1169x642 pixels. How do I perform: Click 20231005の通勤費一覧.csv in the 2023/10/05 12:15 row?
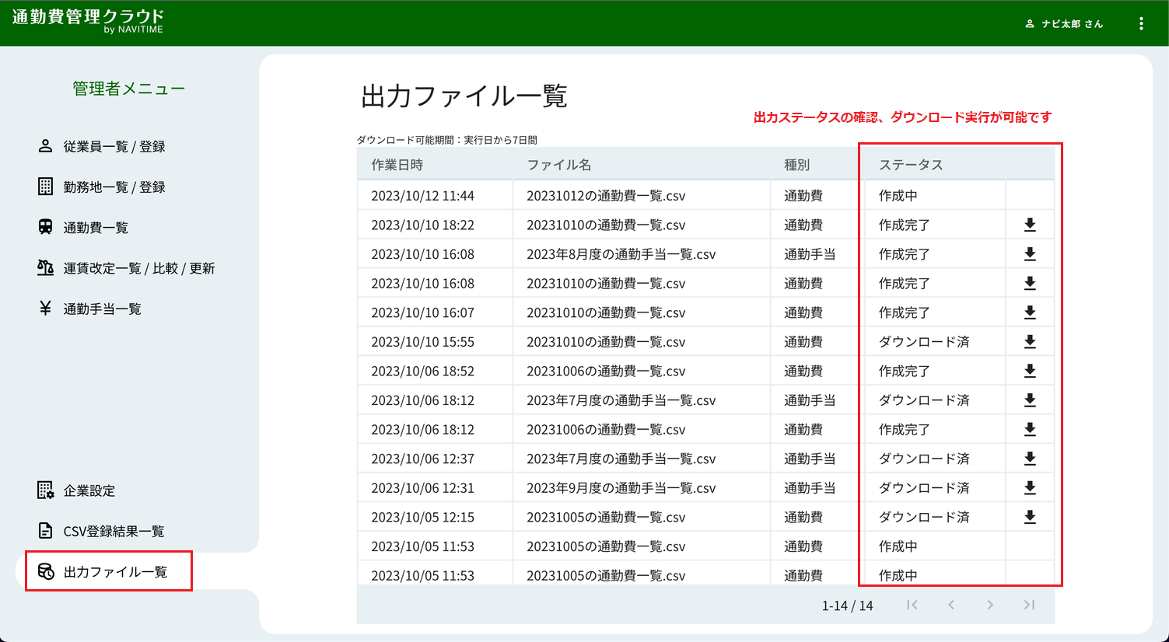pyautogui.click(x=606, y=517)
